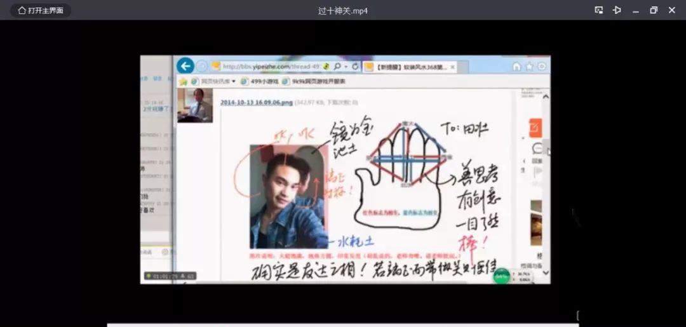
Task: Refresh the page with the reload icon
Action: [355, 67]
